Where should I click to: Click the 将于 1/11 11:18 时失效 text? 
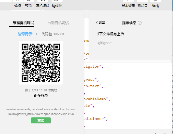click(41, 90)
